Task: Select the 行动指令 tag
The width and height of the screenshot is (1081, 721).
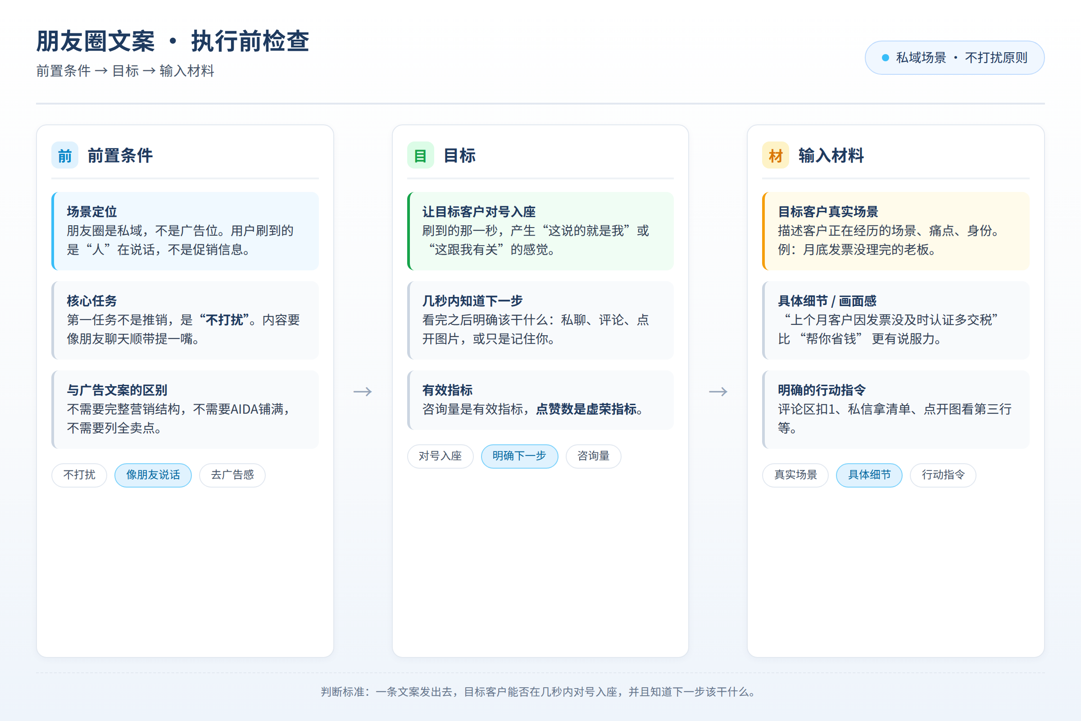Action: (943, 475)
